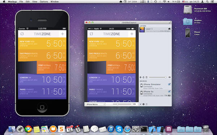Viewport: 217px width, 135px height.
Task: Open the Mockup application menu
Action: pos(12,2)
